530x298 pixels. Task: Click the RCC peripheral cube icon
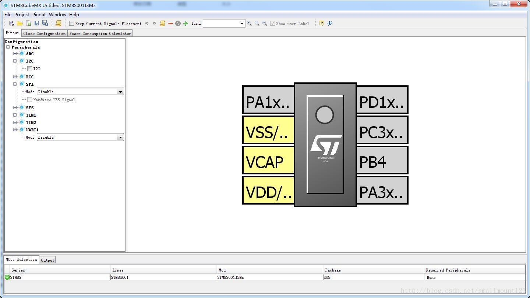tap(22, 77)
